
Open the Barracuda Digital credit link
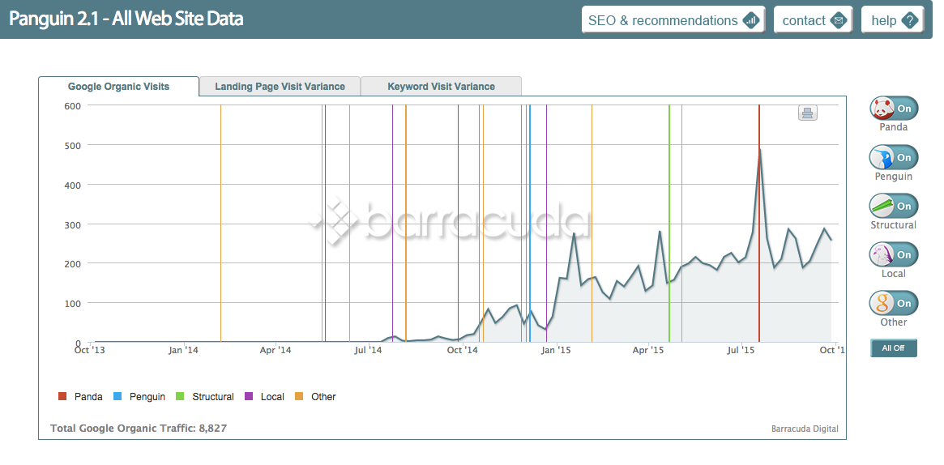click(x=804, y=429)
